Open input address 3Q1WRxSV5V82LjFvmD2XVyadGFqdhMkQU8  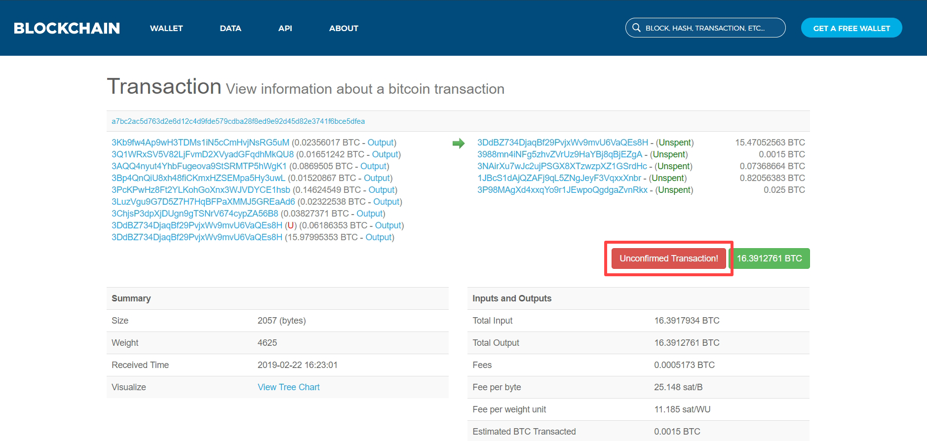coord(202,154)
